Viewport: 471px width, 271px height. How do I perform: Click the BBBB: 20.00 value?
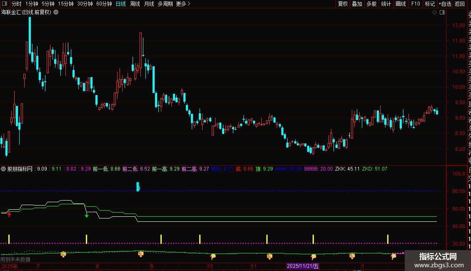[319, 169]
